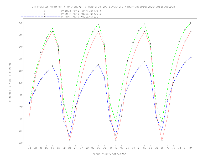This screenshot has width=208, height=161.
Task: Click x-axis tick label 21
Action: pyautogui.click(x=70, y=148)
